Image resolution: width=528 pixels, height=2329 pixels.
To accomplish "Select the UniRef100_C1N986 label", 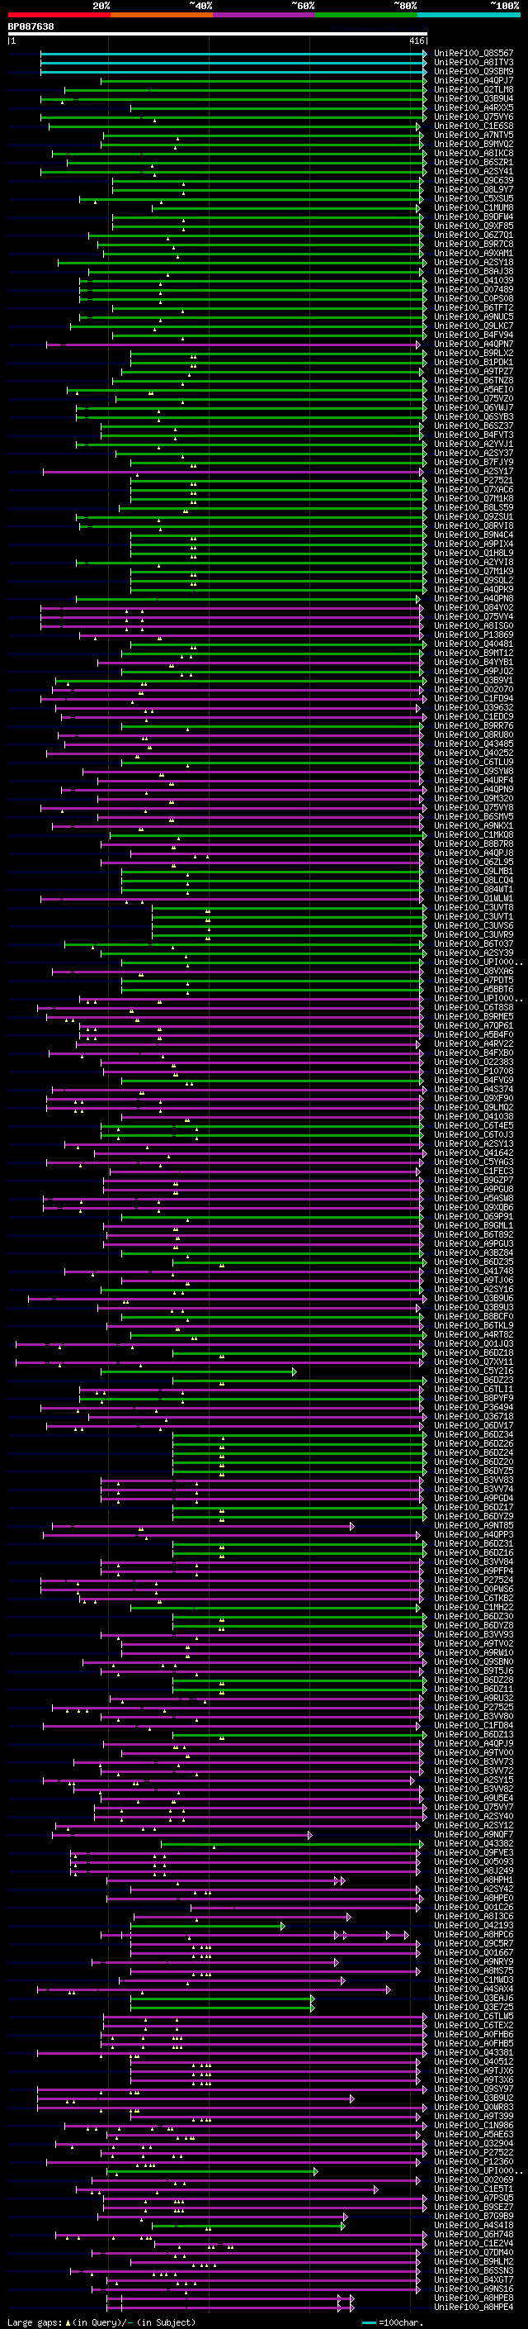I will coord(474,2126).
